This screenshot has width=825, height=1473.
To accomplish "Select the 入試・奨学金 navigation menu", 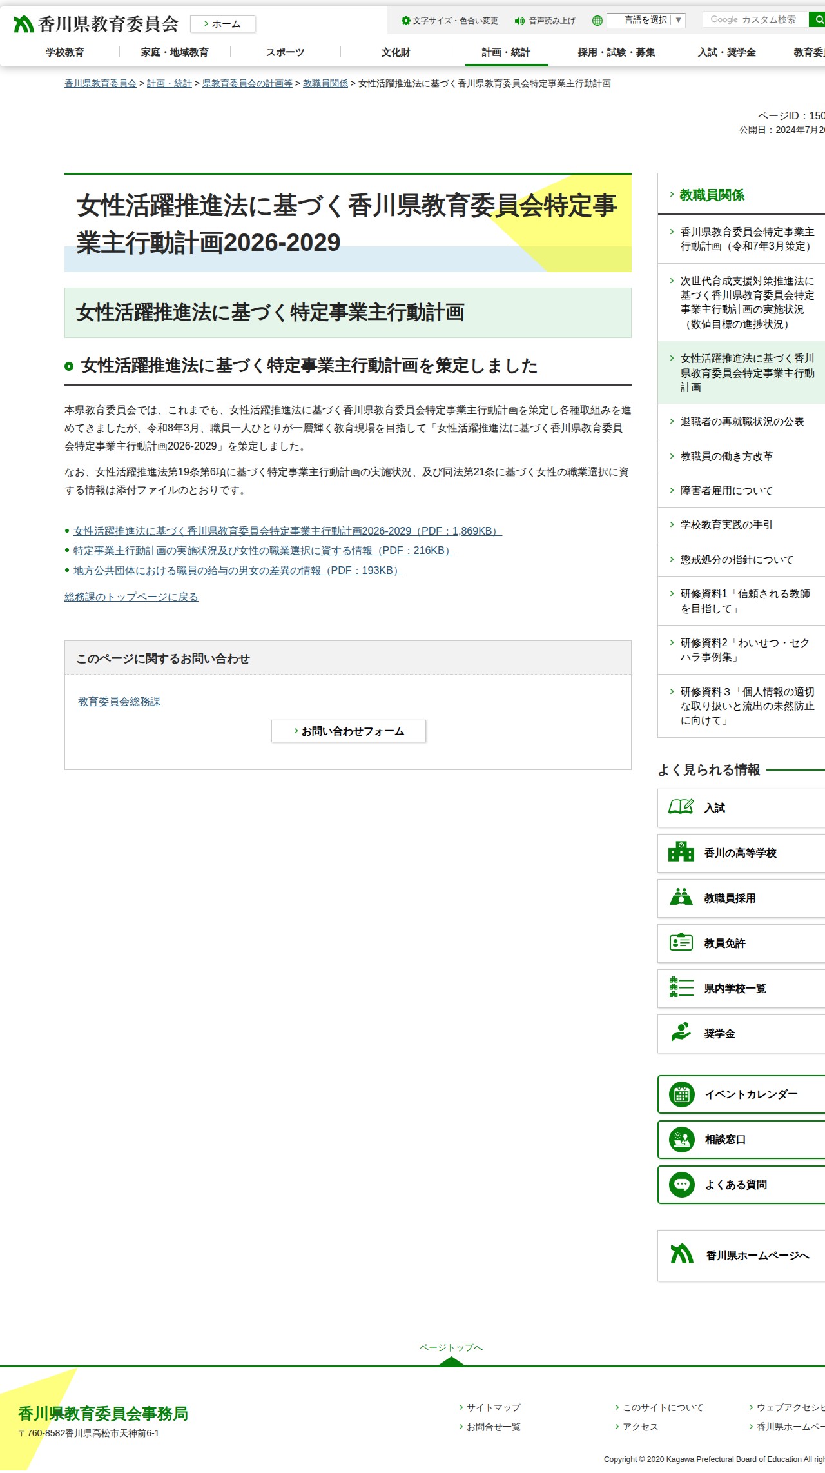I will click(726, 52).
